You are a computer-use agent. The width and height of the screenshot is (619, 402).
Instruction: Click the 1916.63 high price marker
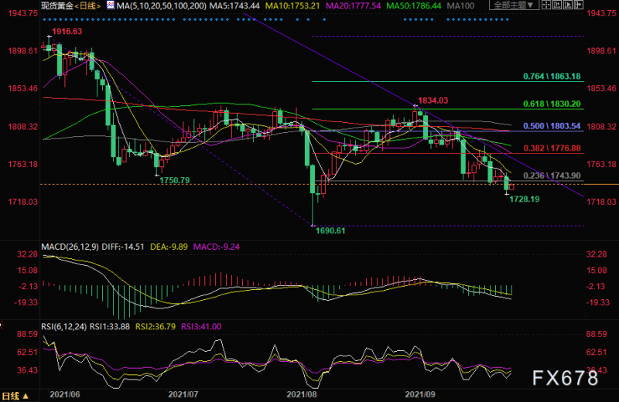[x=67, y=32]
